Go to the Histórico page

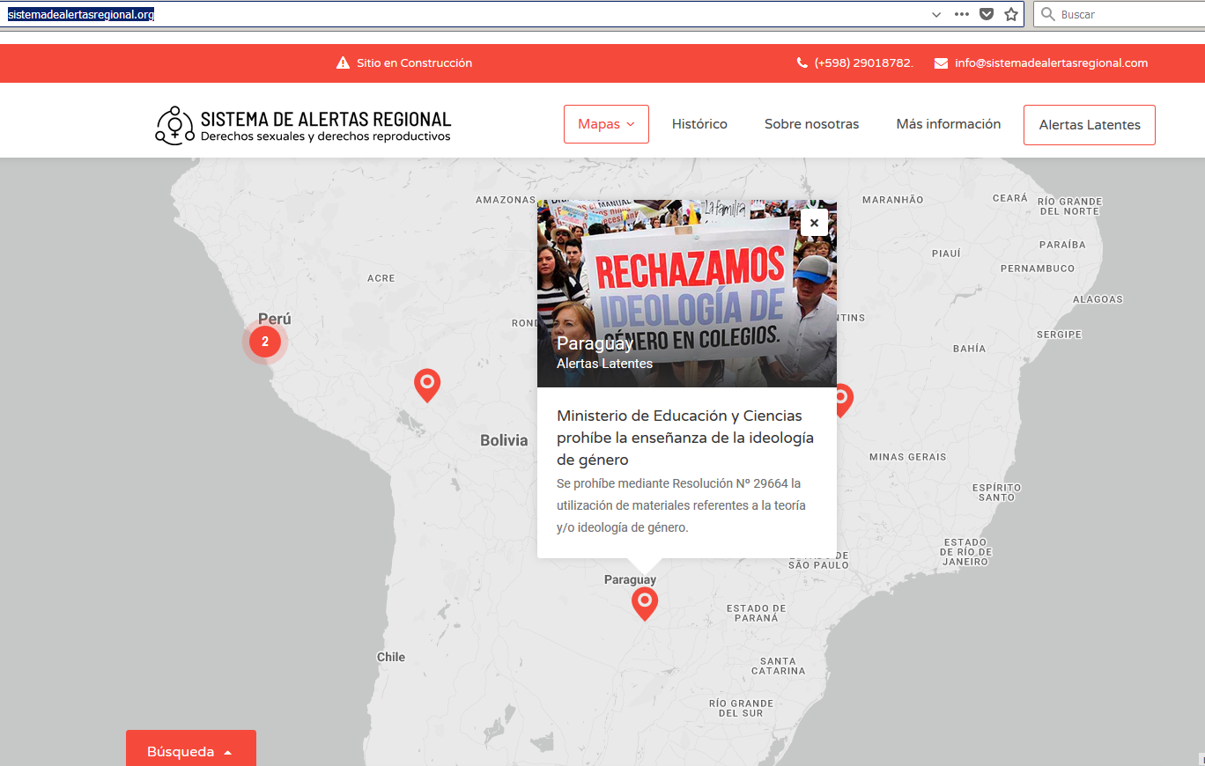[x=699, y=124]
